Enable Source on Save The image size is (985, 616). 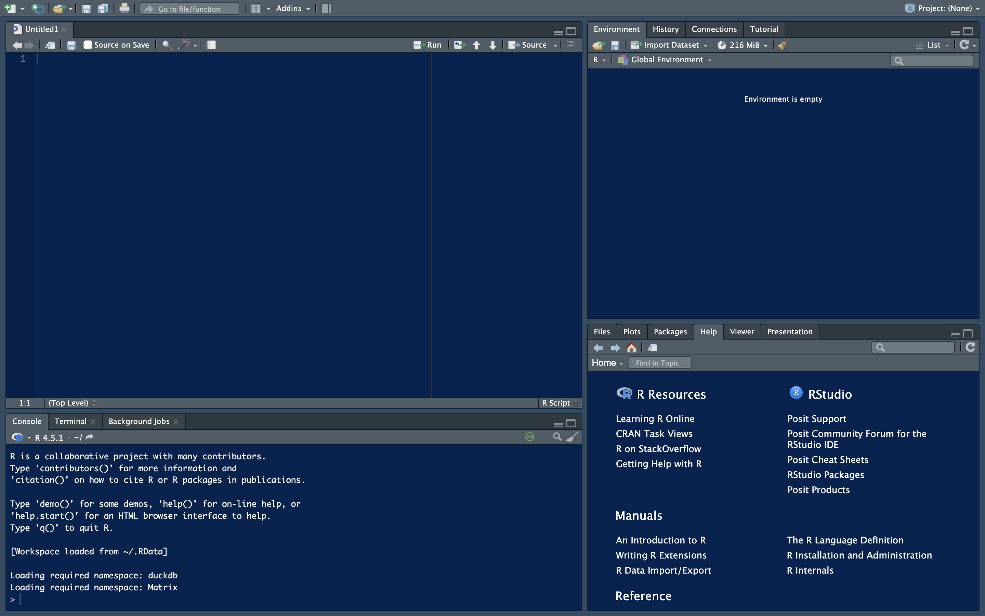[x=88, y=45]
